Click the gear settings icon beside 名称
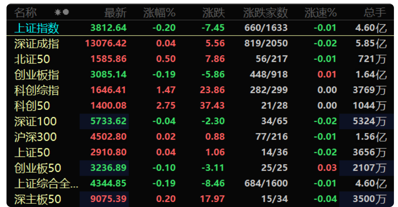The height and width of the screenshot is (207, 398). (x=58, y=13)
